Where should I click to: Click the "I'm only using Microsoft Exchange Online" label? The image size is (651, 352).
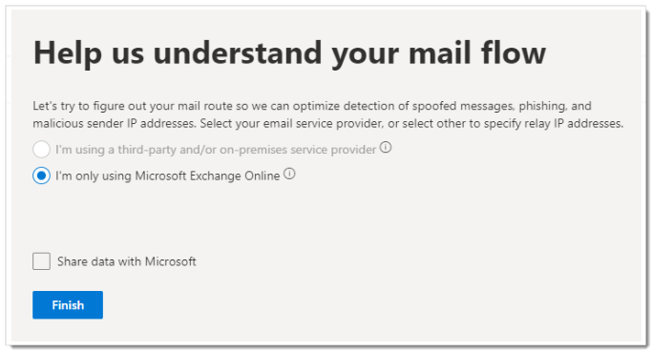point(168,176)
